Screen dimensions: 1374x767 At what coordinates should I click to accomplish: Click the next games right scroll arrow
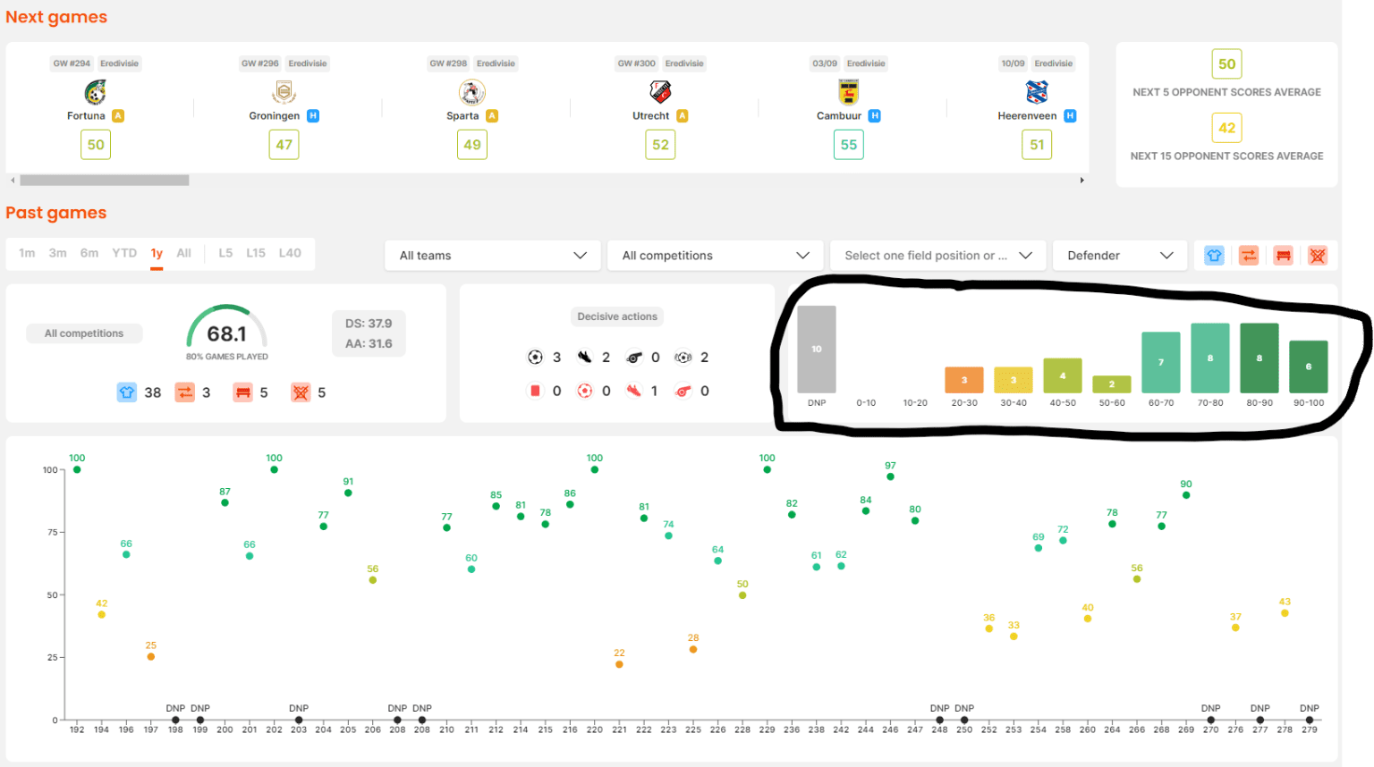click(1082, 181)
